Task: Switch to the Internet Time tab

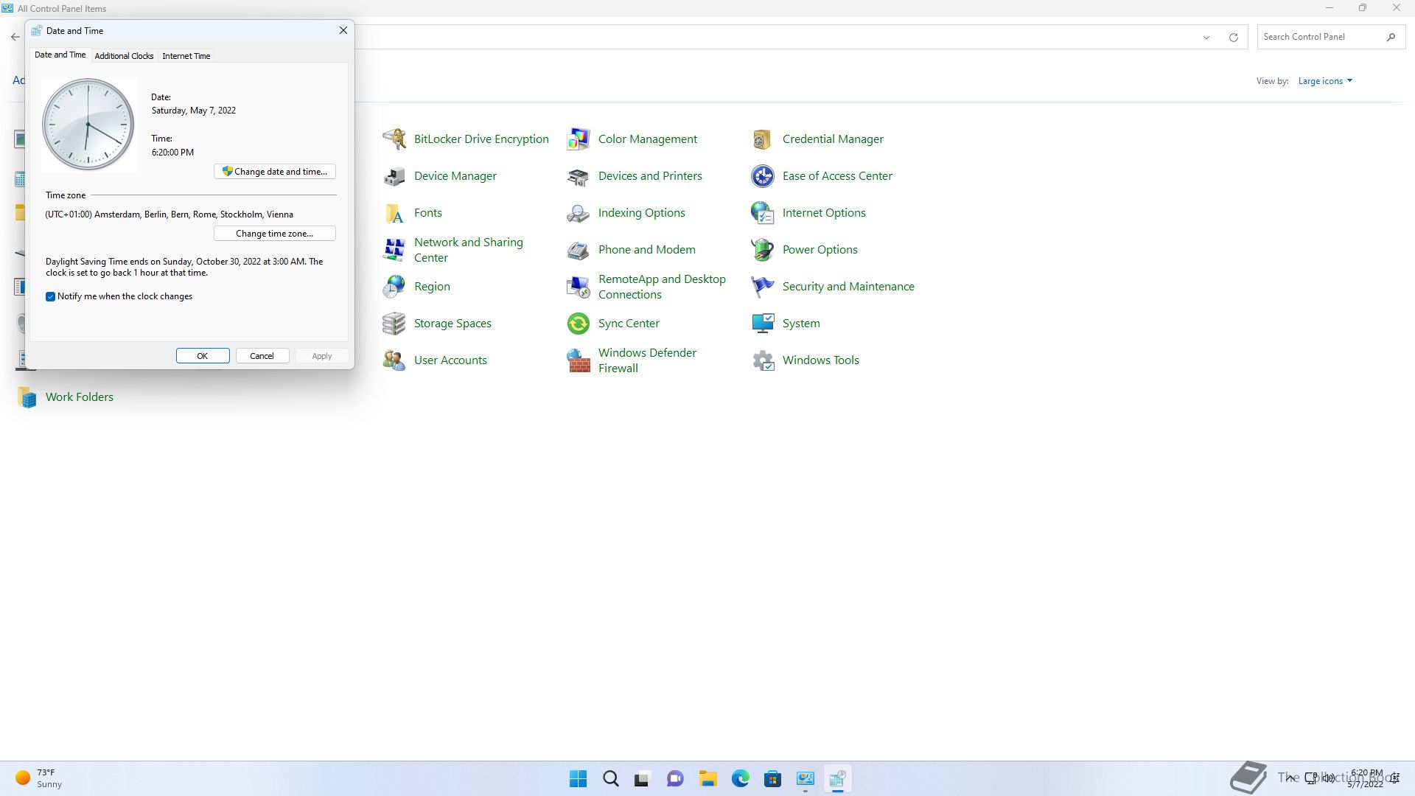Action: 186,56
